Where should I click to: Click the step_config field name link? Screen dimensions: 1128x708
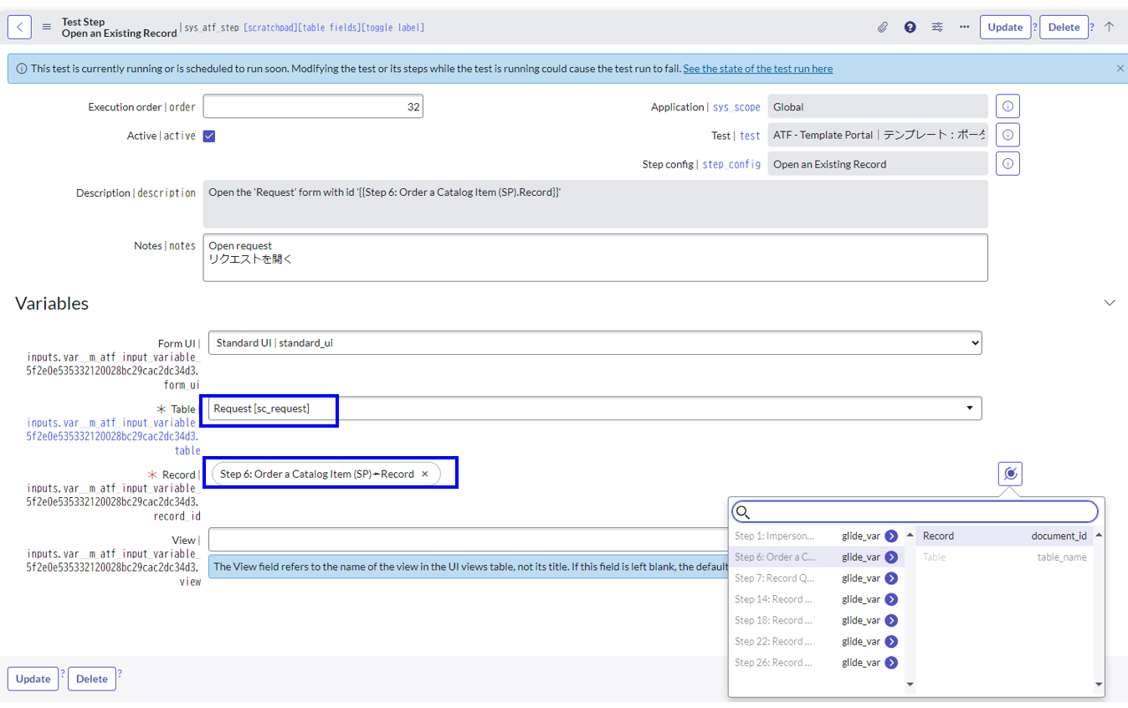[731, 164]
